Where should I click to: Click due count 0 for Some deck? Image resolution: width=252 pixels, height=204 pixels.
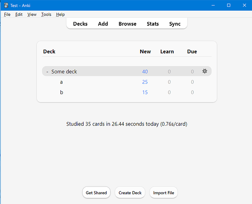192,71
